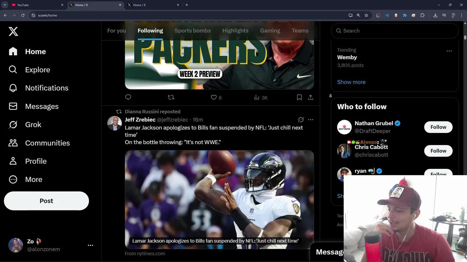Screen dimensions: 467x262
Task: Switch to Sports bombs tab
Action: pyautogui.click(x=193, y=31)
